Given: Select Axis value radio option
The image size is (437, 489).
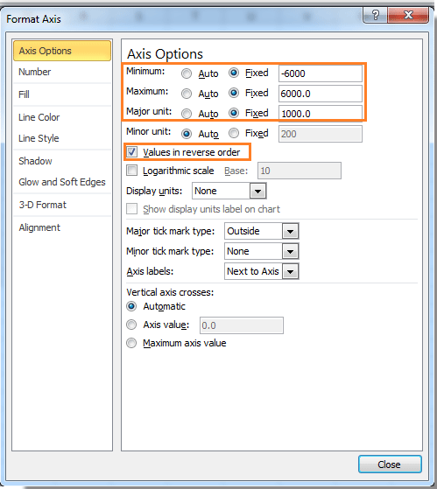Looking at the screenshot, I should 131,325.
